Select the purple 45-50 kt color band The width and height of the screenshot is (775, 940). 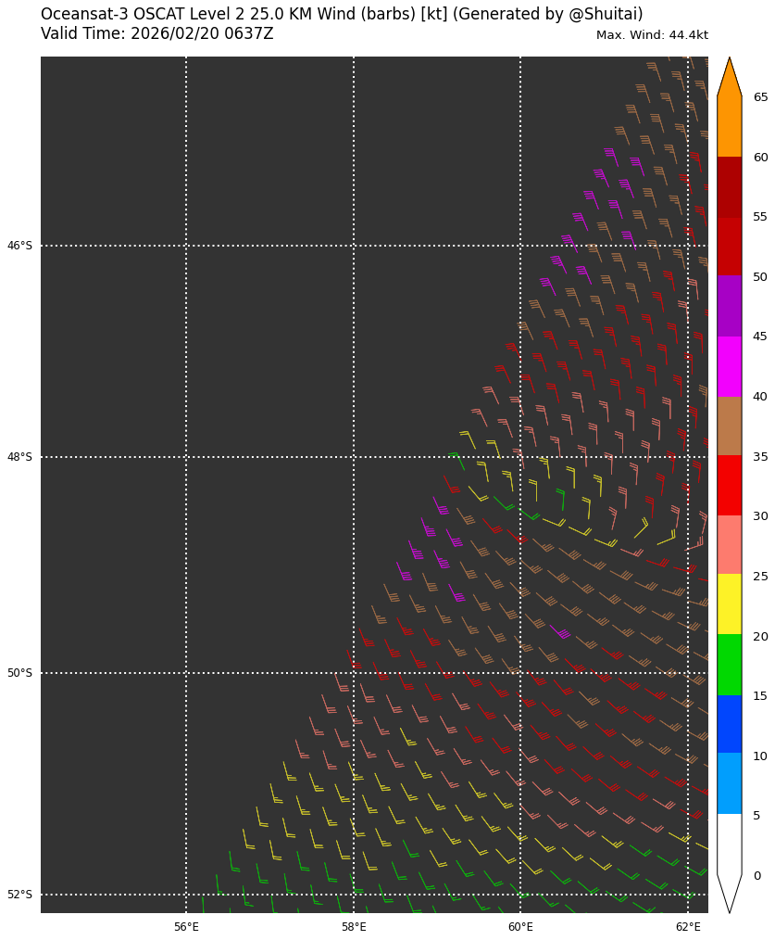[729, 306]
